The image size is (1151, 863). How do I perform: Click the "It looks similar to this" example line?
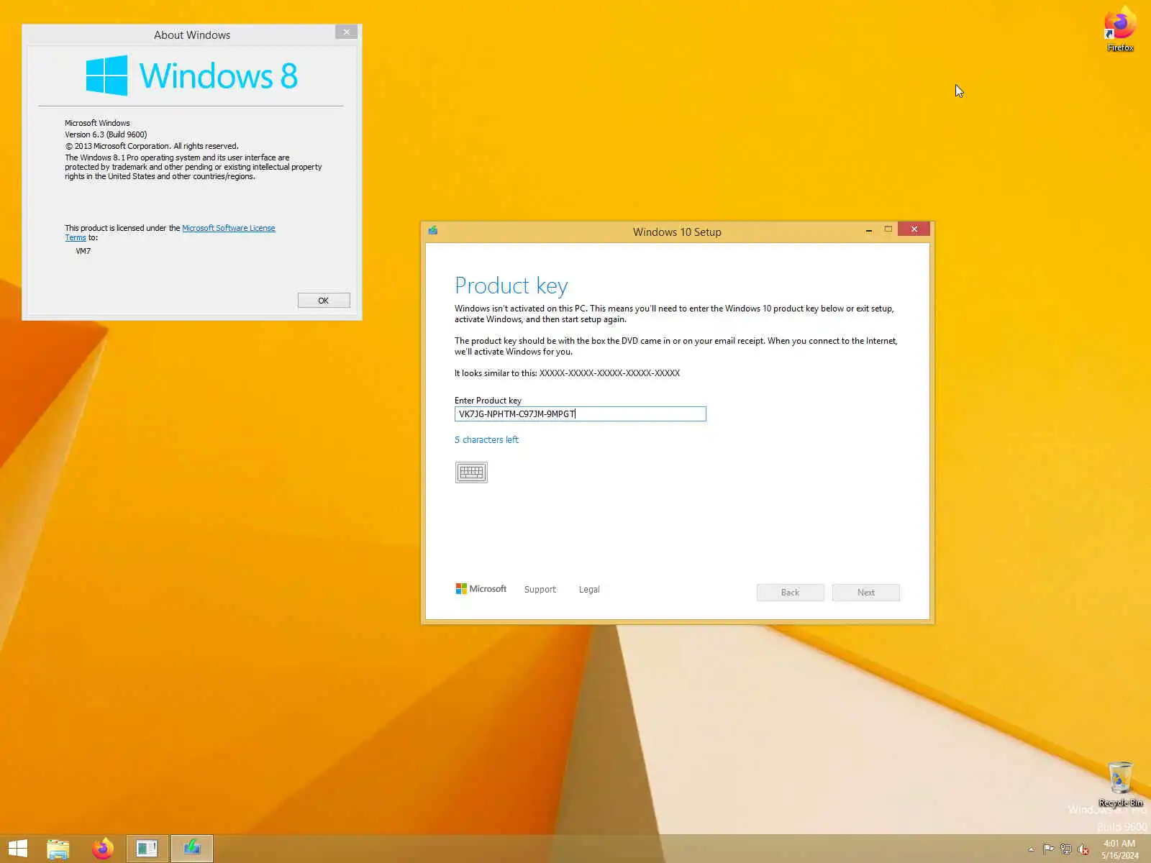[567, 373]
